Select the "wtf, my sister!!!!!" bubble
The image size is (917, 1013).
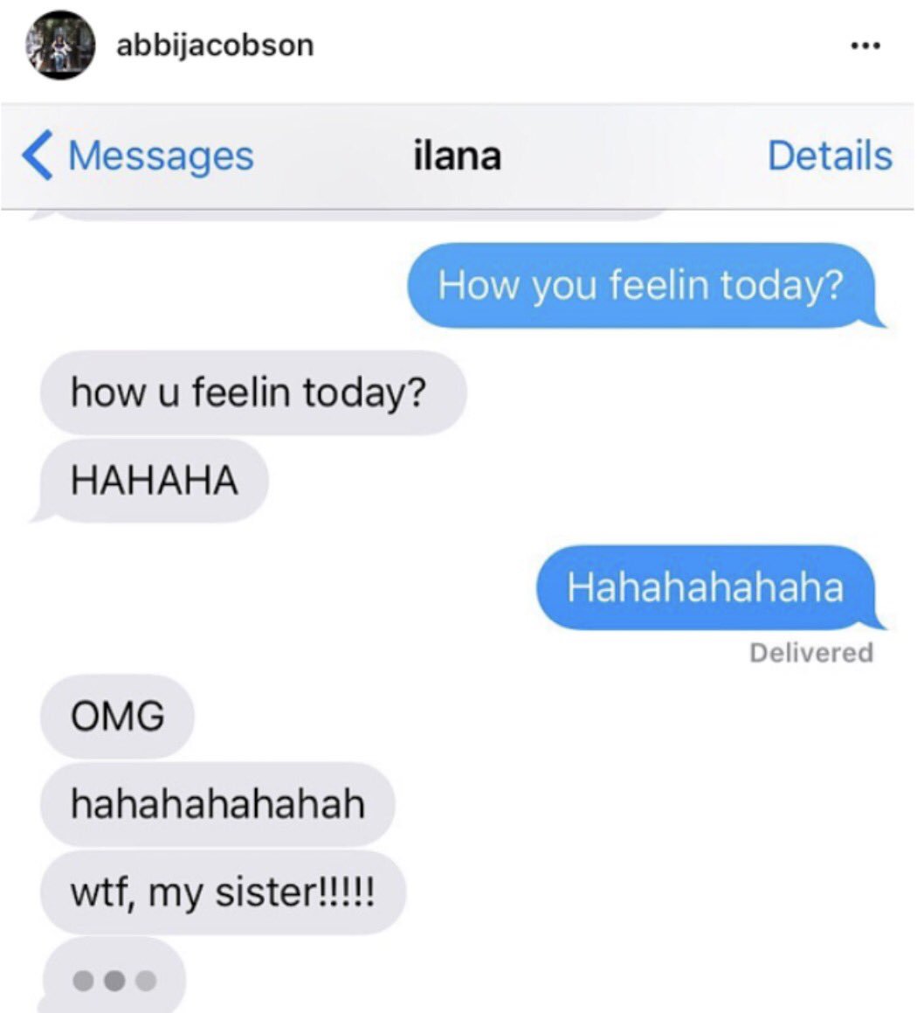pos(224,892)
